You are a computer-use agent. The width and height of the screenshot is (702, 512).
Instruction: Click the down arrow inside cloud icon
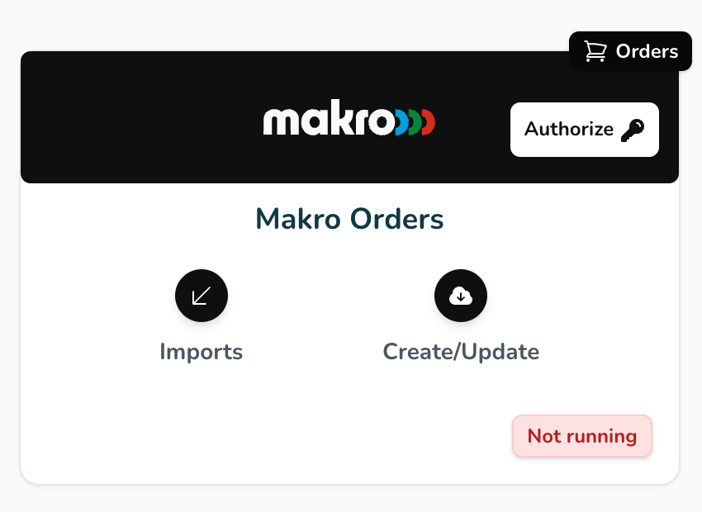[x=461, y=296]
